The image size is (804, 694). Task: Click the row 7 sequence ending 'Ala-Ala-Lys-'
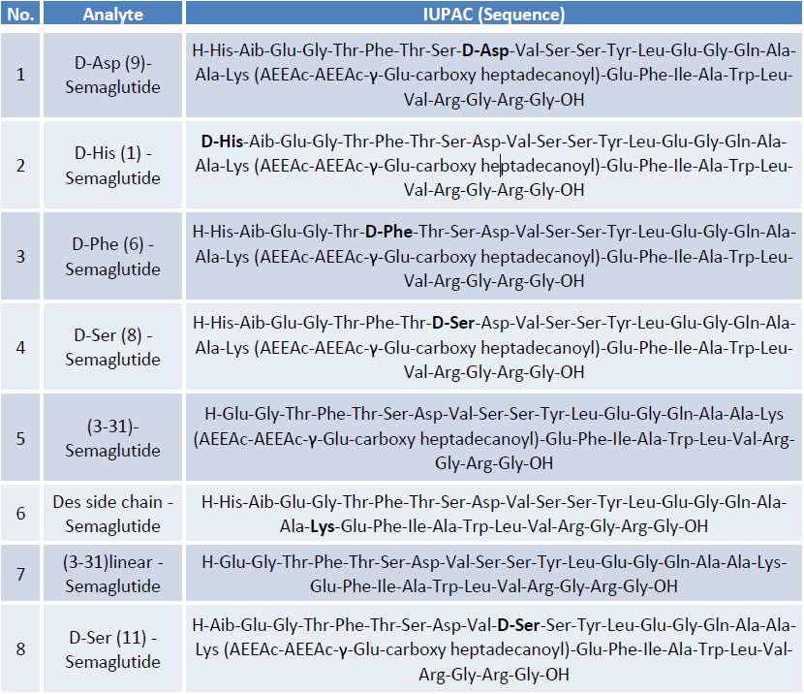(x=494, y=574)
